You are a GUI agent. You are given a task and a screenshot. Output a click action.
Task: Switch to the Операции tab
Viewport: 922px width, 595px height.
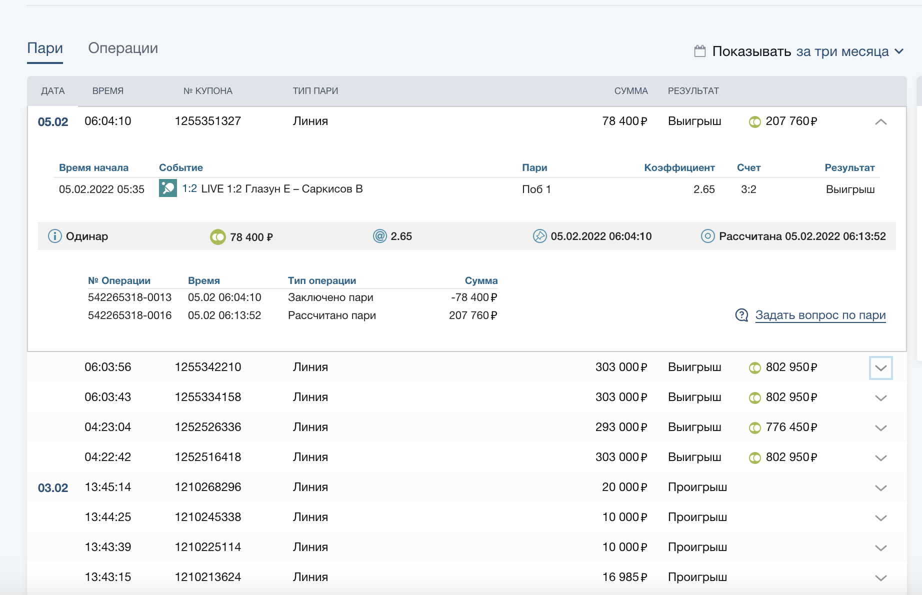click(123, 48)
